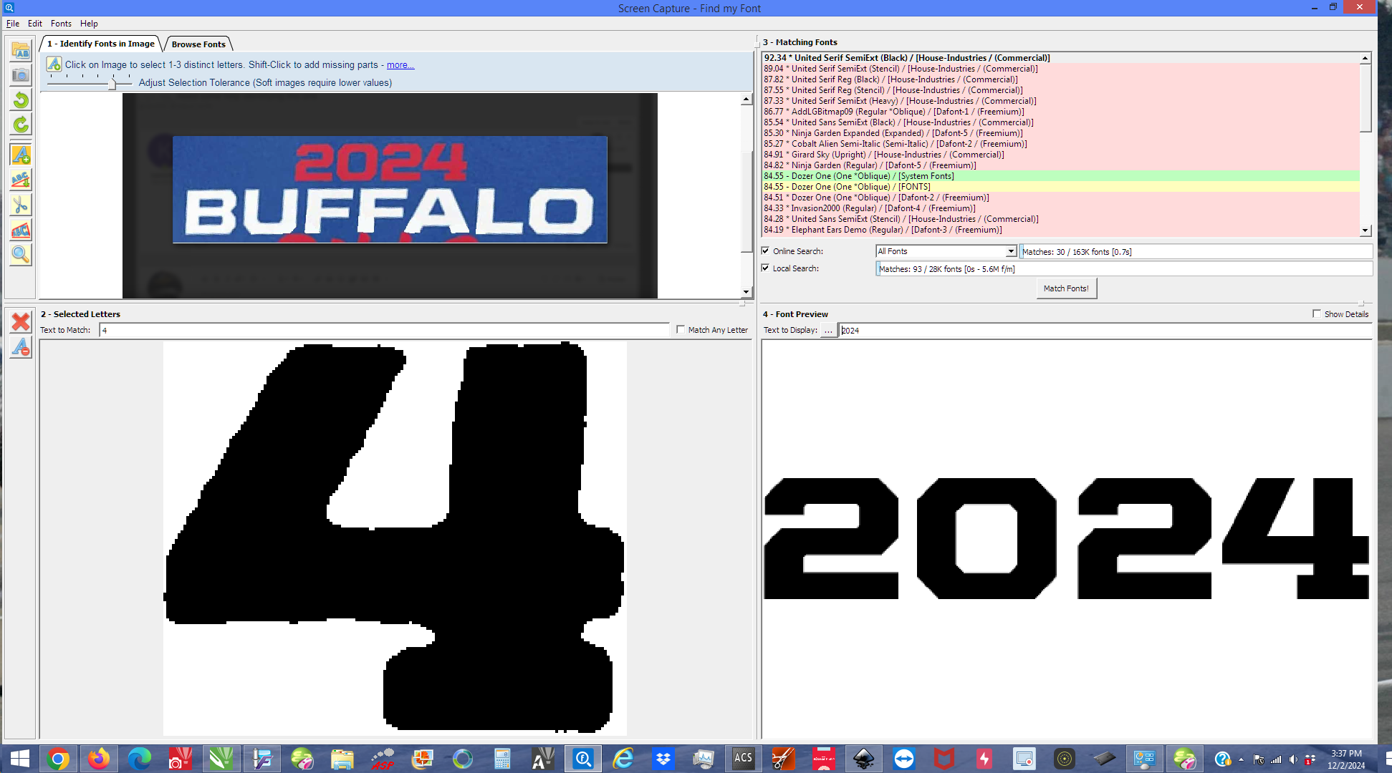Viewport: 1392px width, 773px height.
Task: Adjust the Selection Tolerance slider handle
Action: (x=112, y=83)
